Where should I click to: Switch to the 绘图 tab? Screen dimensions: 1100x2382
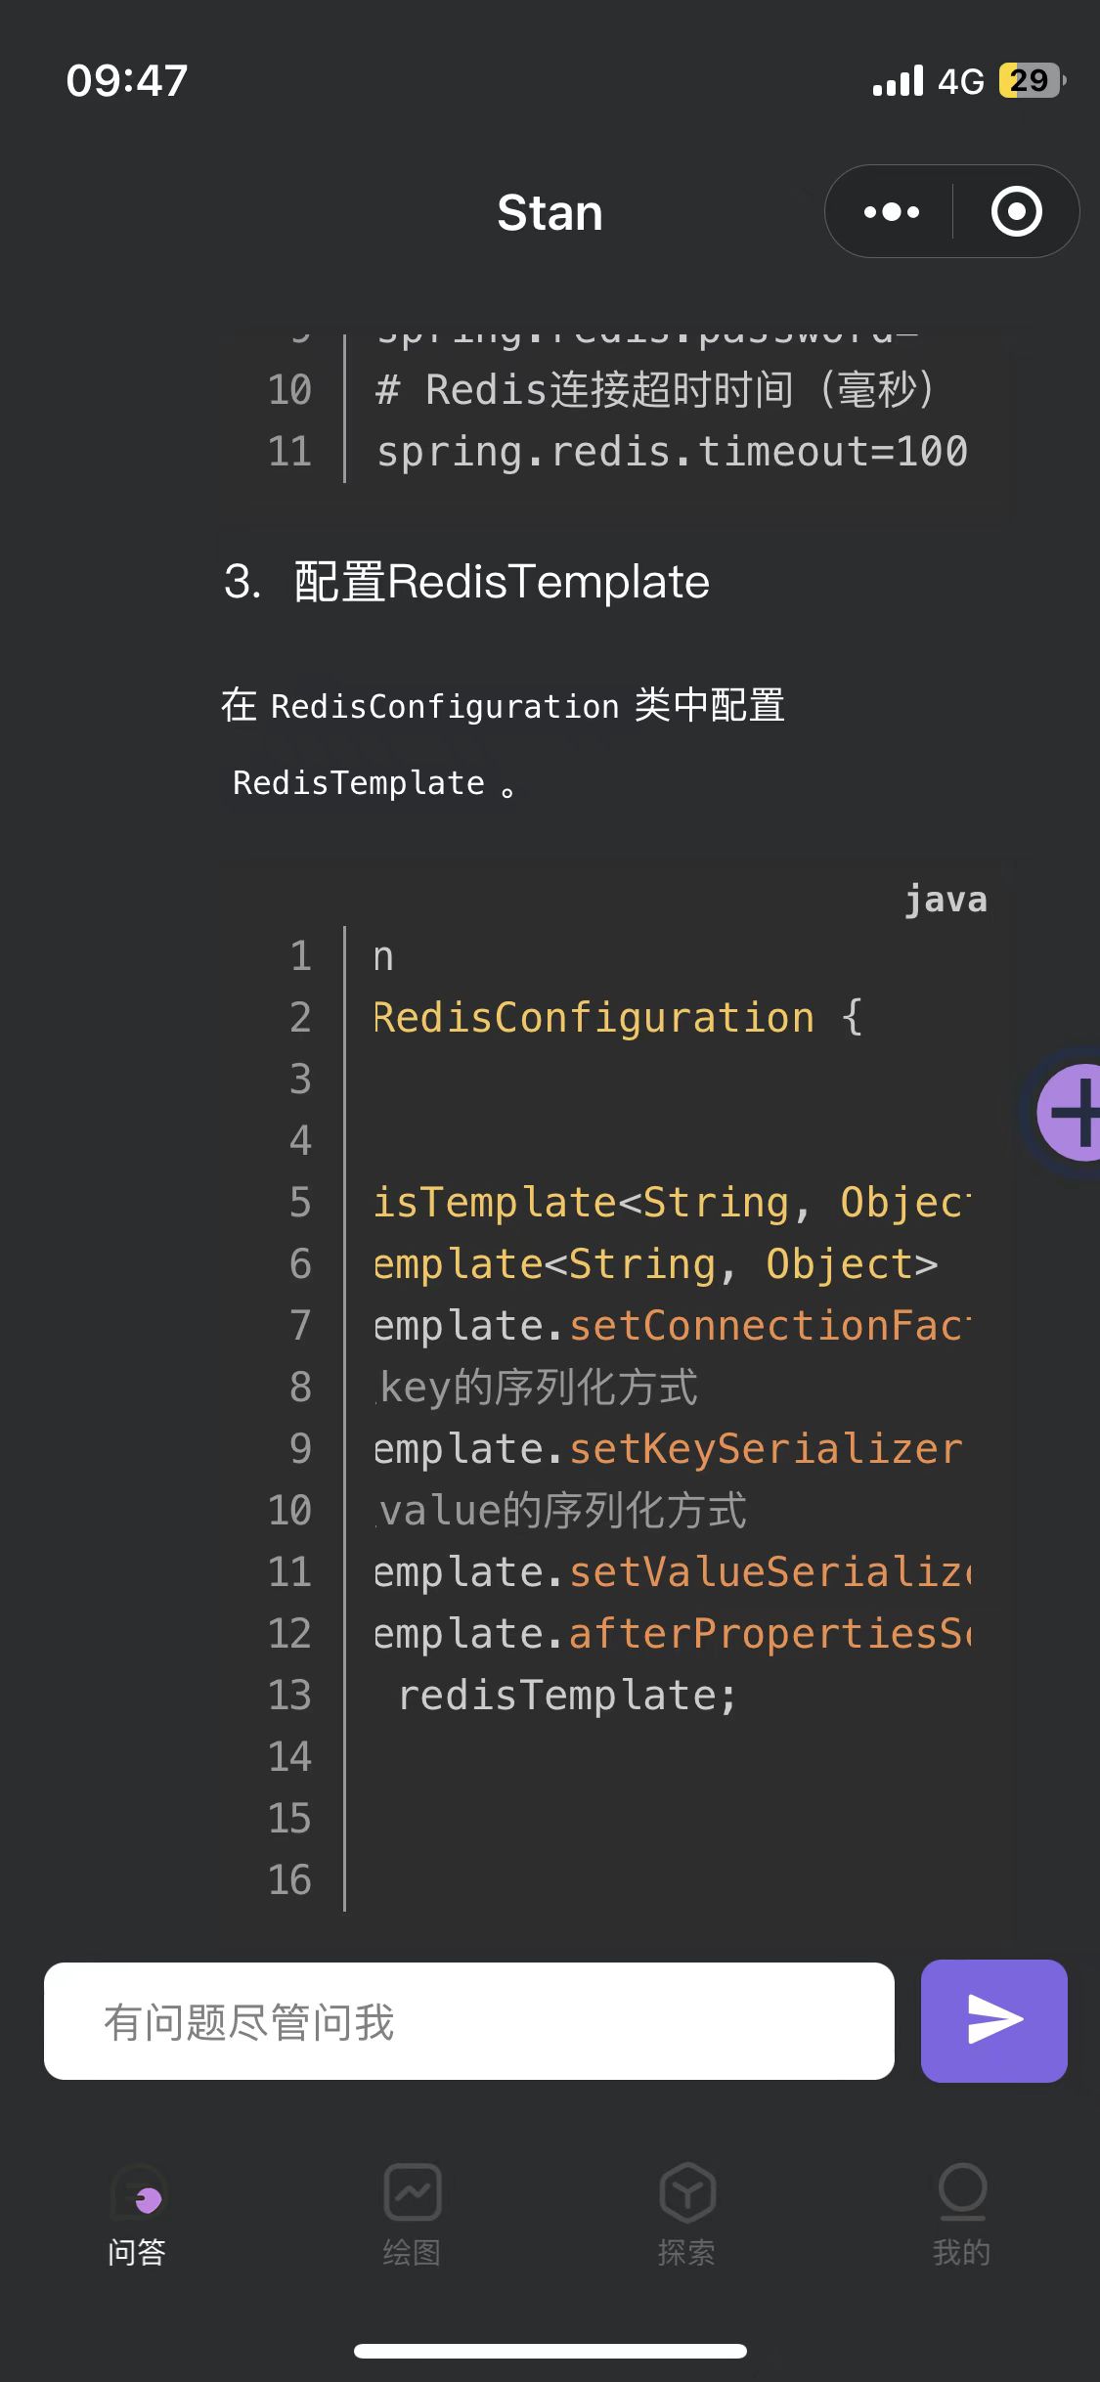tap(412, 2215)
